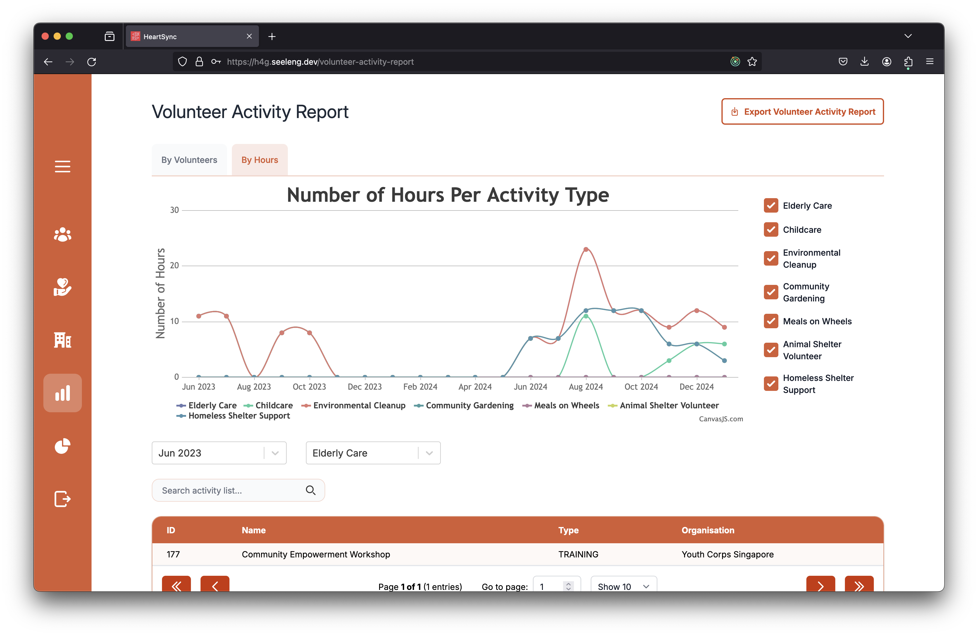Click the Aug 2024 Environmental Cleanup peak point
978x636 pixels.
pyautogui.click(x=586, y=249)
